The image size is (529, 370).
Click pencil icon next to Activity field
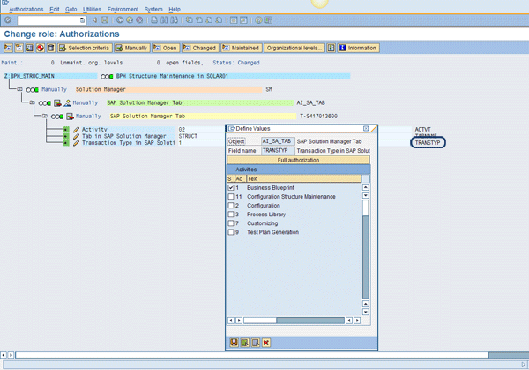[x=76, y=129]
